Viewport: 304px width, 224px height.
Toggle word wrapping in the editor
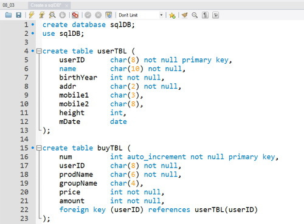[x=215, y=15]
